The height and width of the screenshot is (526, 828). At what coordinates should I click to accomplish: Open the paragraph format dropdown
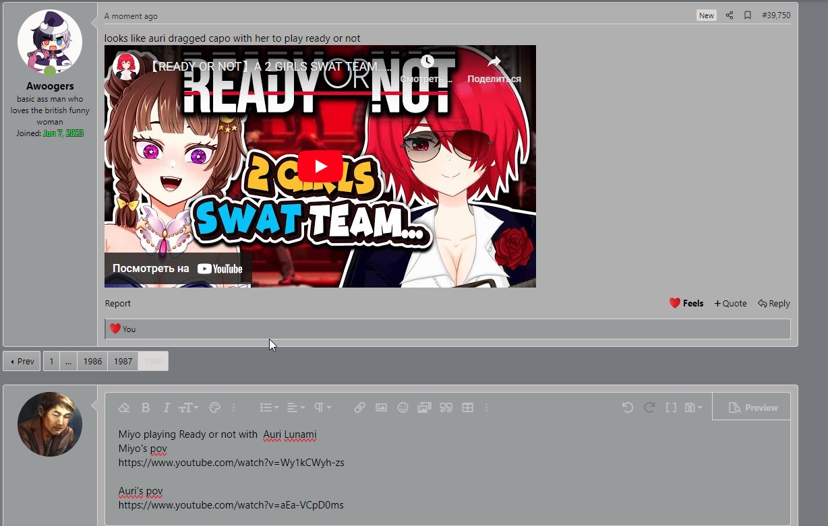pyautogui.click(x=322, y=407)
